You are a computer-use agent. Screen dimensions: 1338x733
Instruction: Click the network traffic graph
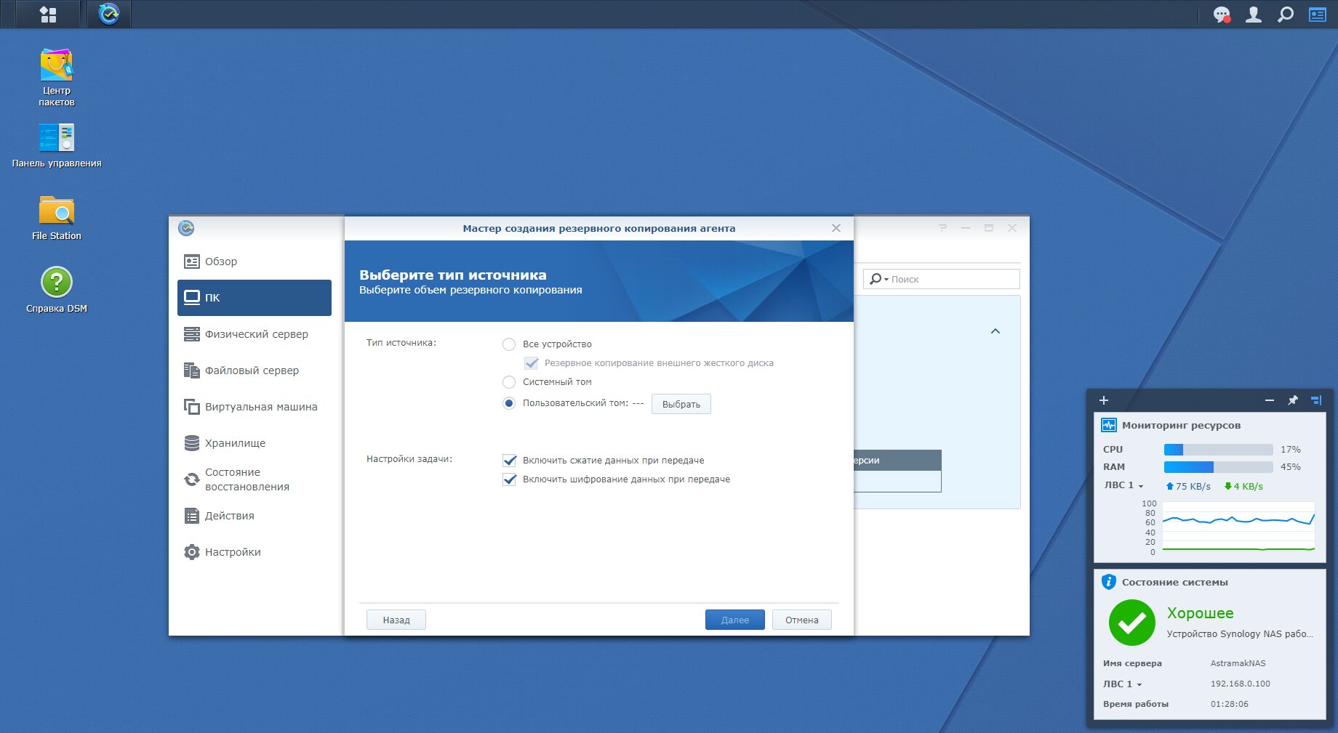1238,527
